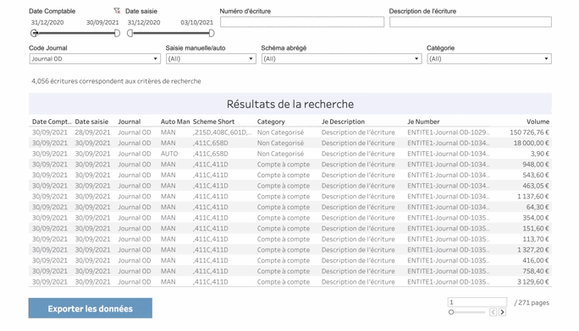Select the 64,30 € volume cell
This screenshot has width=579, height=331.
click(x=538, y=207)
